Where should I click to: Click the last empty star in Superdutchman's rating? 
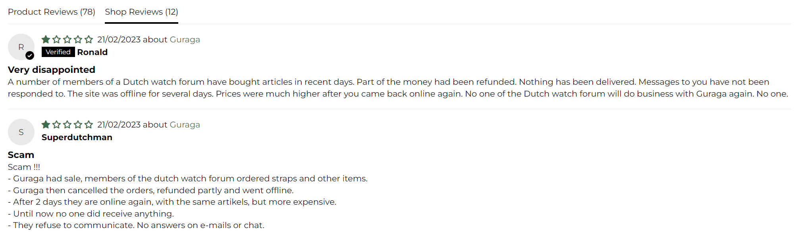[89, 124]
